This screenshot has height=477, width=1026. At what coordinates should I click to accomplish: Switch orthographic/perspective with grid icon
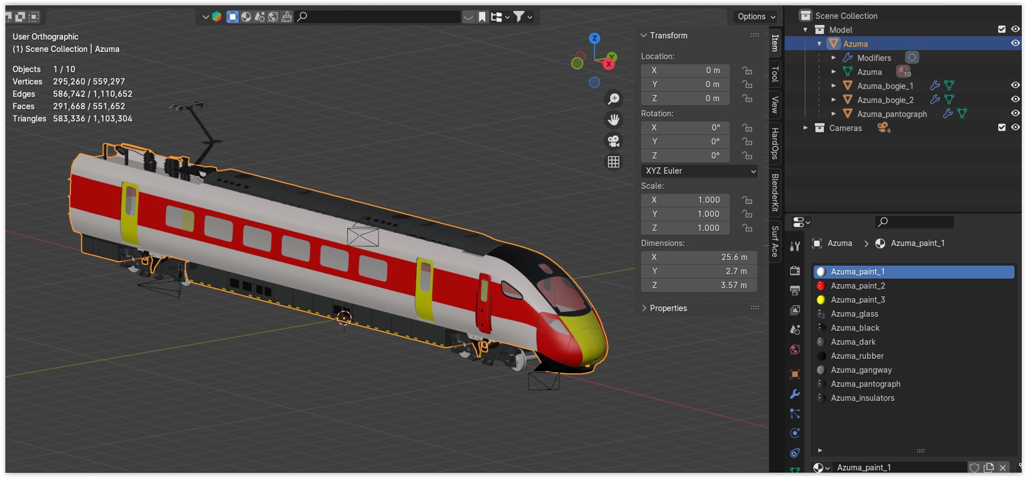click(x=613, y=161)
